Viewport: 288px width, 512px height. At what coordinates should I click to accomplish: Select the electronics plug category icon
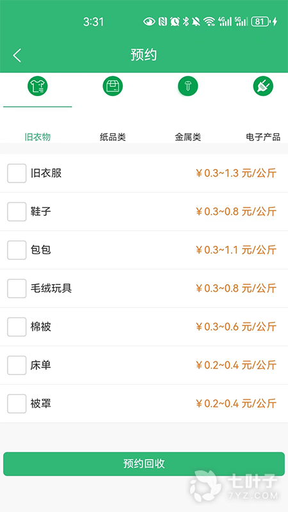[263, 86]
